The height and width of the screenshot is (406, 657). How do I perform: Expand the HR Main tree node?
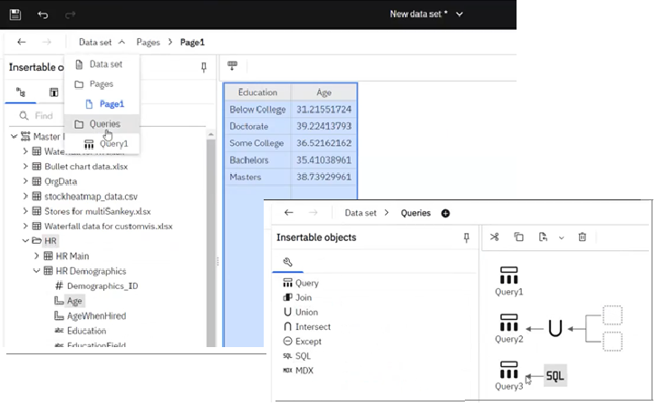click(37, 256)
